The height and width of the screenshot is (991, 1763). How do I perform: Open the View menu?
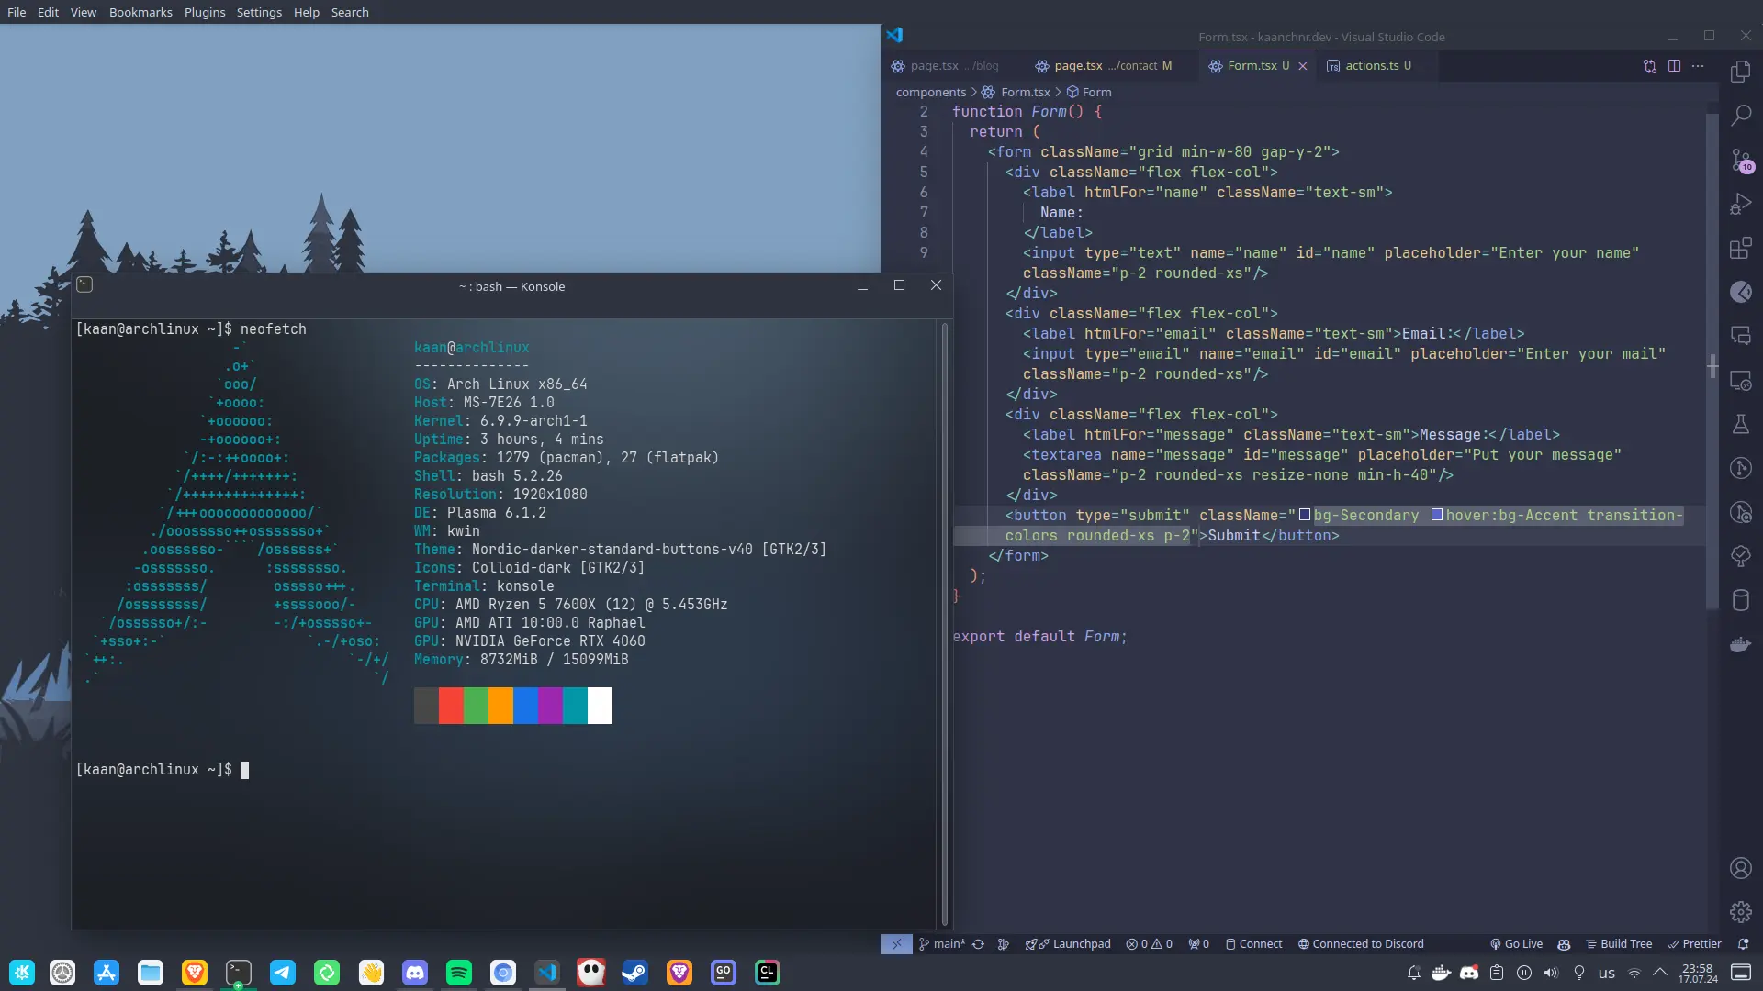click(84, 12)
